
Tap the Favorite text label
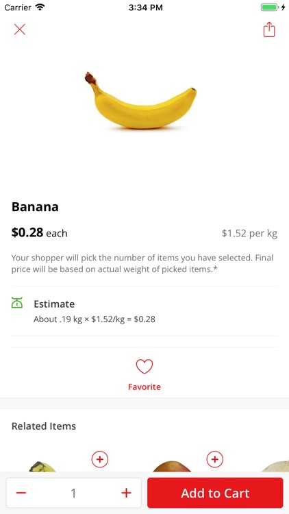click(144, 387)
